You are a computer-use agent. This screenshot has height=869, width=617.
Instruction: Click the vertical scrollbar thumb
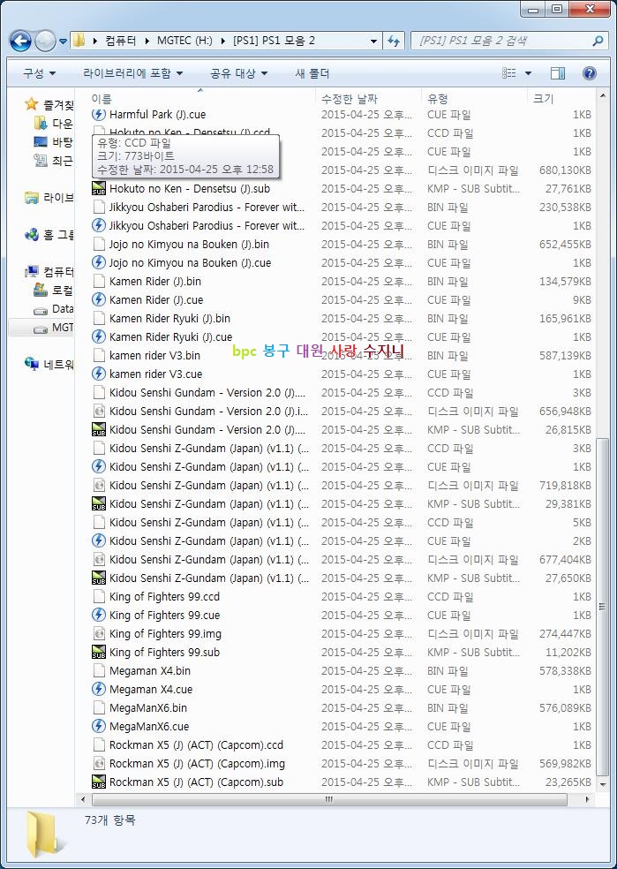point(603,606)
